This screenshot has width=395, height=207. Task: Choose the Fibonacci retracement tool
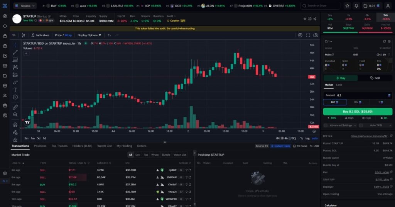[15, 60]
